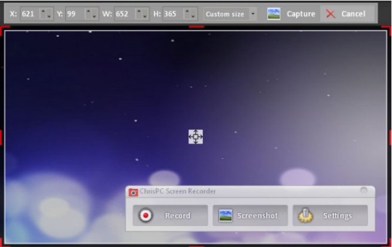Click the X position input field
The image size is (392, 247).
click(30, 14)
